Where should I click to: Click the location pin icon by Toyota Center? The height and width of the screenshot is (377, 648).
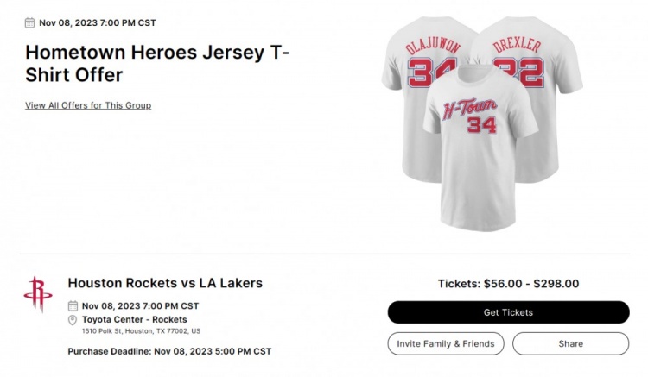tap(73, 320)
